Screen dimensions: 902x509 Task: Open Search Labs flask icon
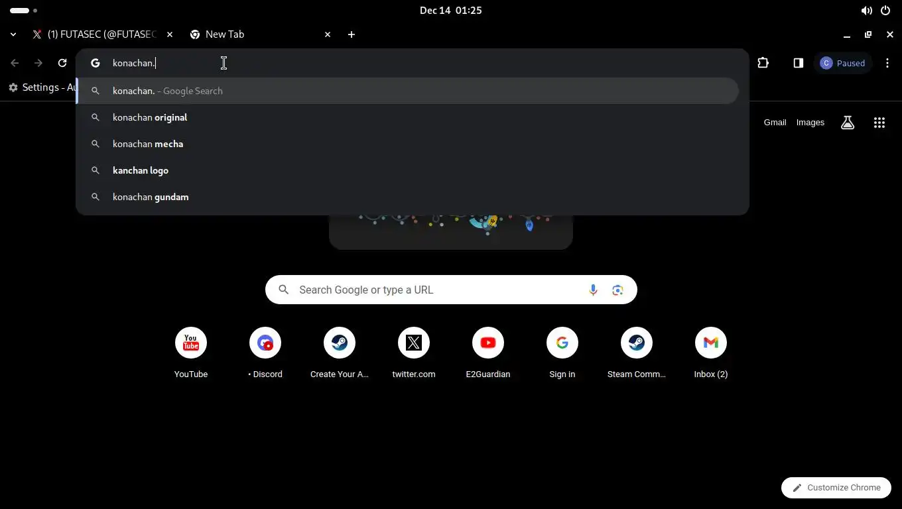848,123
